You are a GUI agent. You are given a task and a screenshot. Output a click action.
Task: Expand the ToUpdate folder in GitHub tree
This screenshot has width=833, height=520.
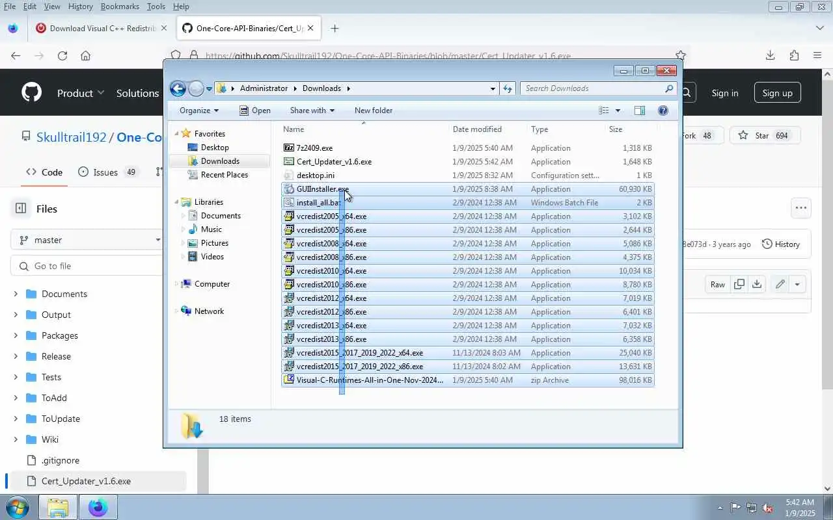click(x=16, y=419)
